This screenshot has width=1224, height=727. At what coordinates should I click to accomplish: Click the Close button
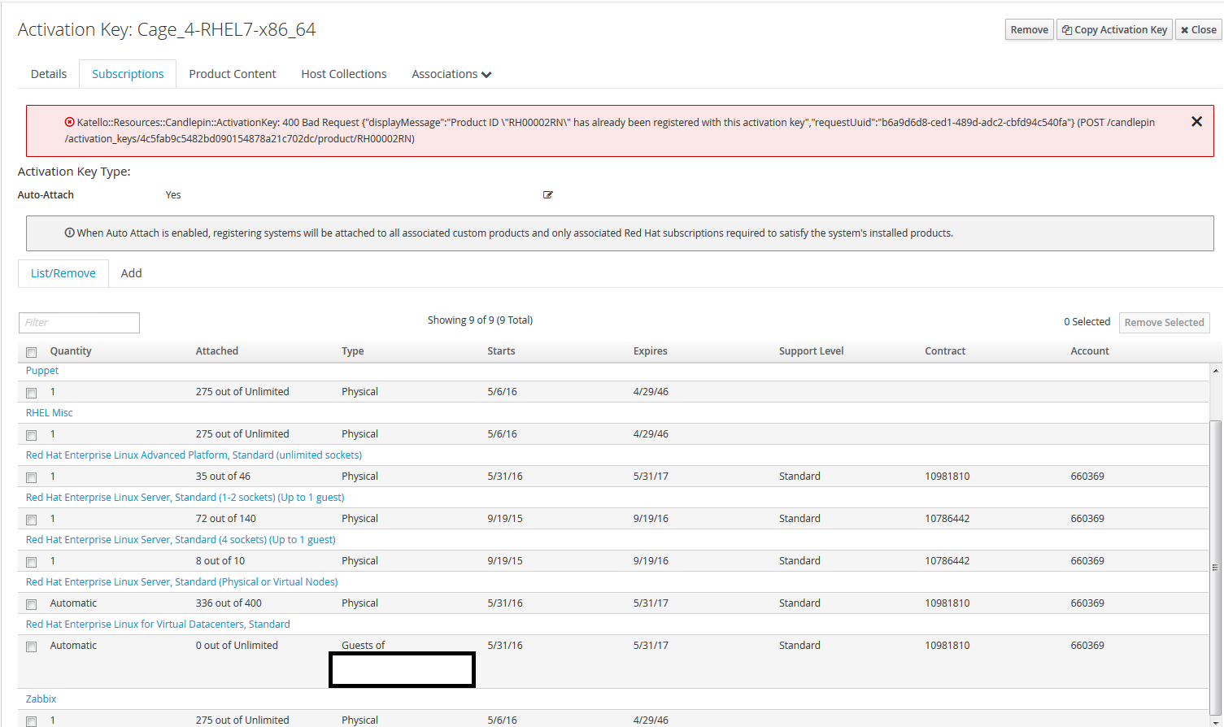[1199, 29]
